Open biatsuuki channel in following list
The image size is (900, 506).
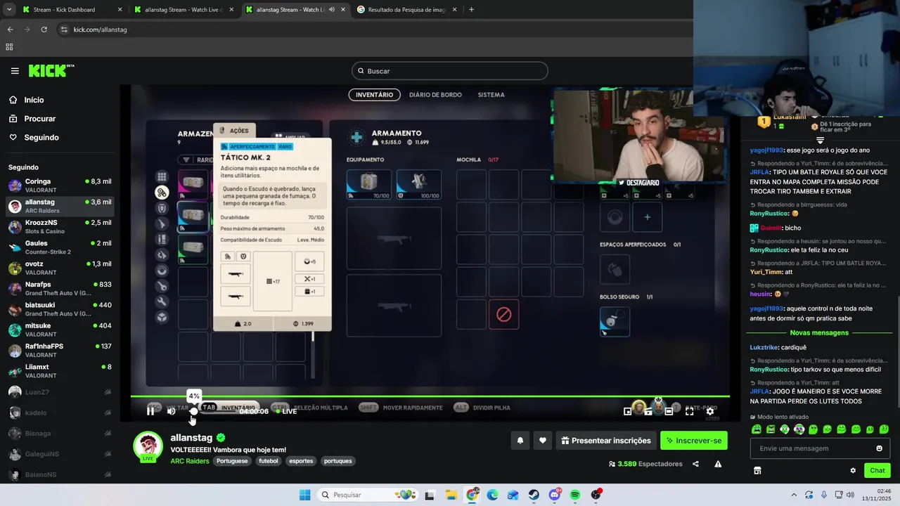(x=60, y=309)
